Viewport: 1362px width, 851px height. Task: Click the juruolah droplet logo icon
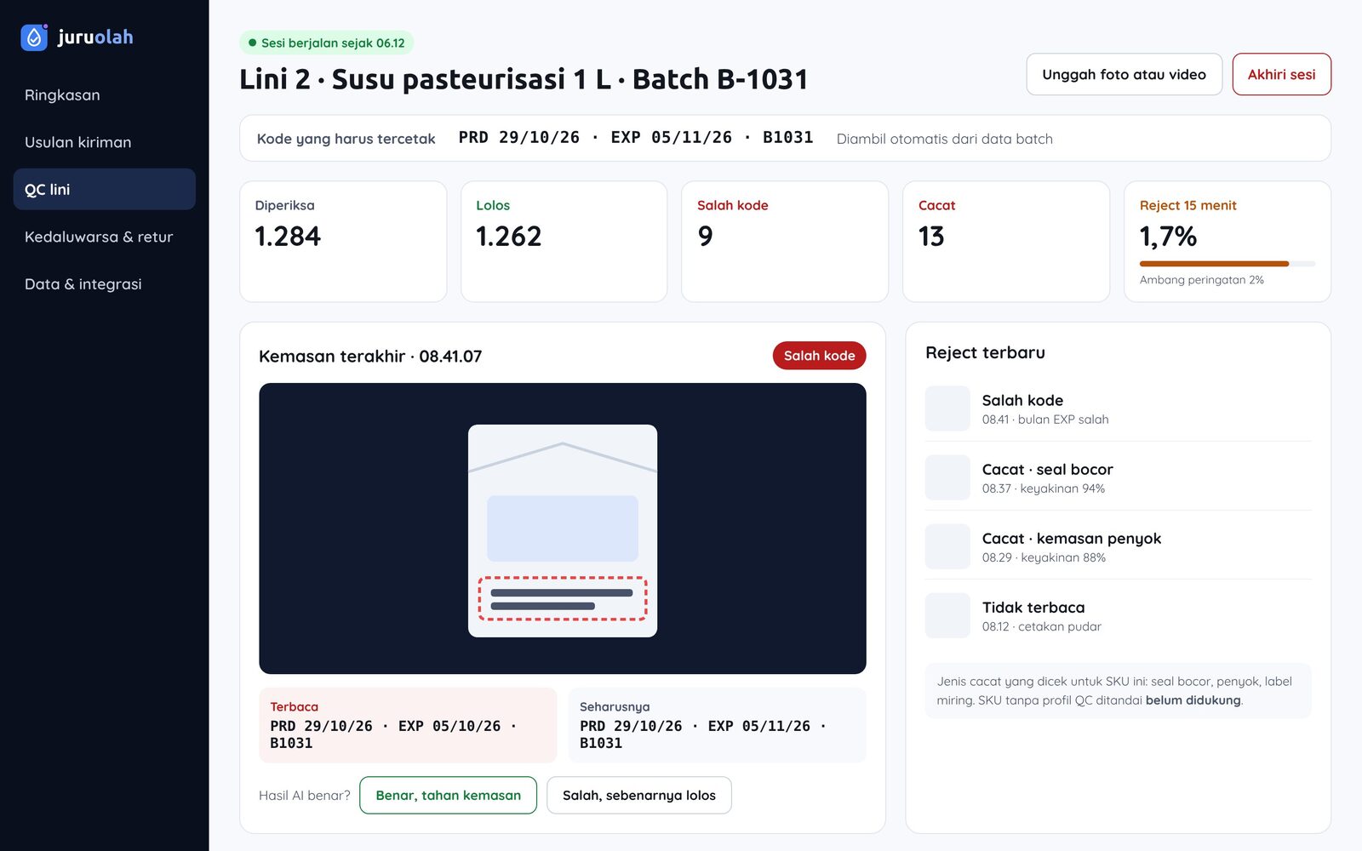point(34,37)
